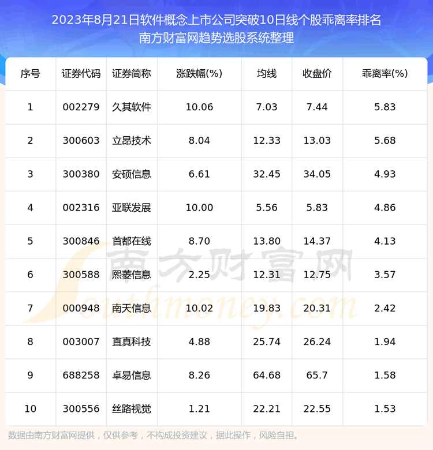This screenshot has height=450, width=433.
Task: Select the 收盘价 column header
Action: tap(317, 74)
